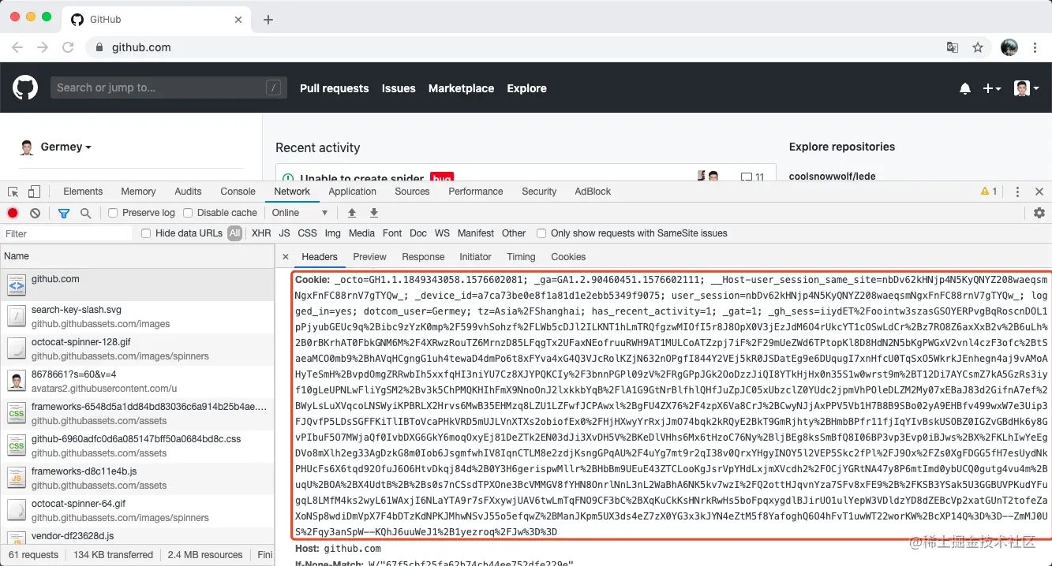1052x566 pixels.
Task: Clear the network log
Action: tap(35, 213)
